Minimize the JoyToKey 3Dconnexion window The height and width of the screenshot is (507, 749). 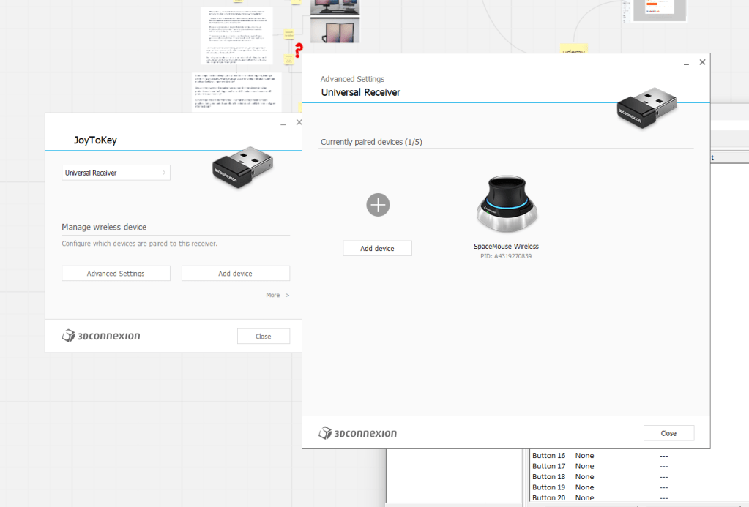tap(283, 123)
